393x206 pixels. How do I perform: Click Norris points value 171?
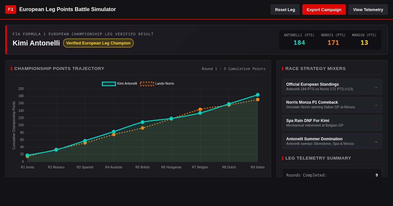pyautogui.click(x=333, y=43)
